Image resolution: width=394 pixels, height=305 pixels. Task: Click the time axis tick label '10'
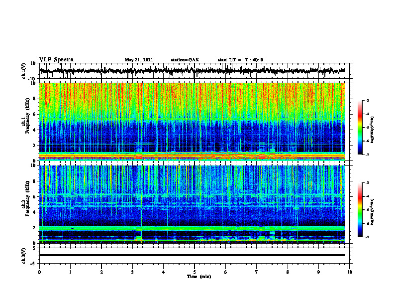pos(350,272)
